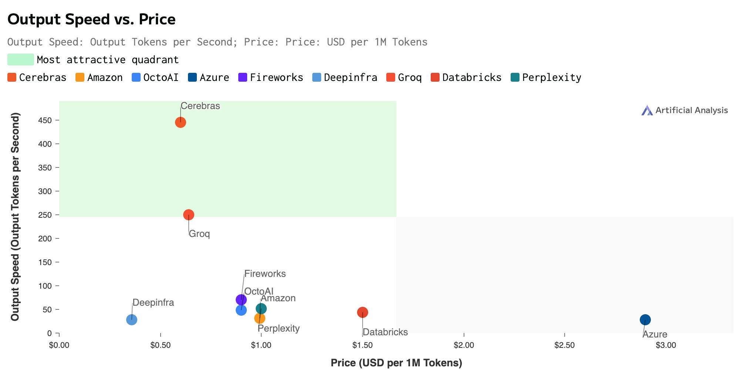743x380 pixels.
Task: Select the orange Amazon data point
Action: pyautogui.click(x=259, y=319)
